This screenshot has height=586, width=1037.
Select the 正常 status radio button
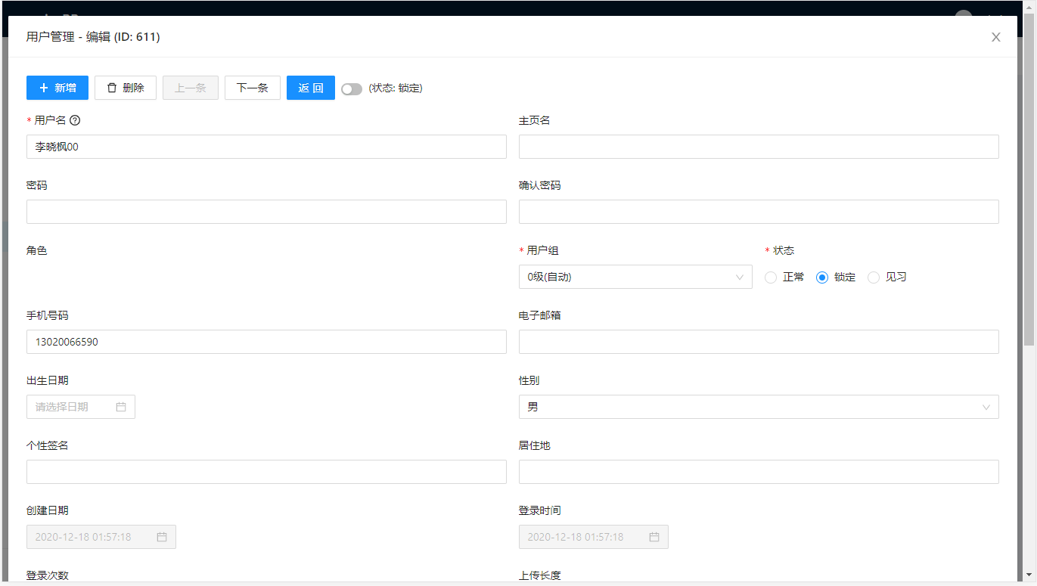point(771,277)
